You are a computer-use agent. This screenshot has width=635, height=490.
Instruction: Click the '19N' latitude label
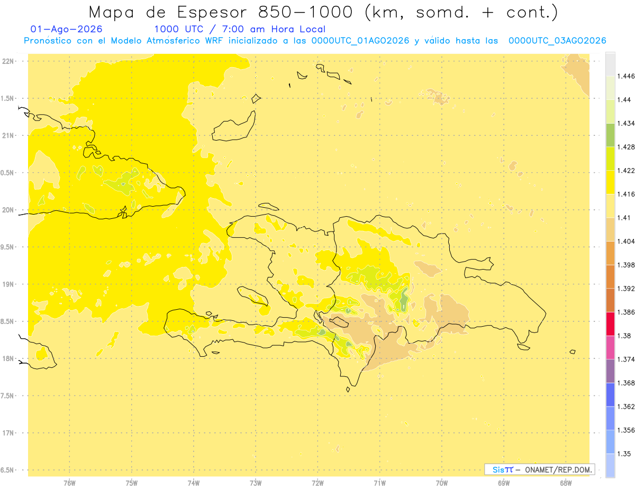tap(8, 284)
